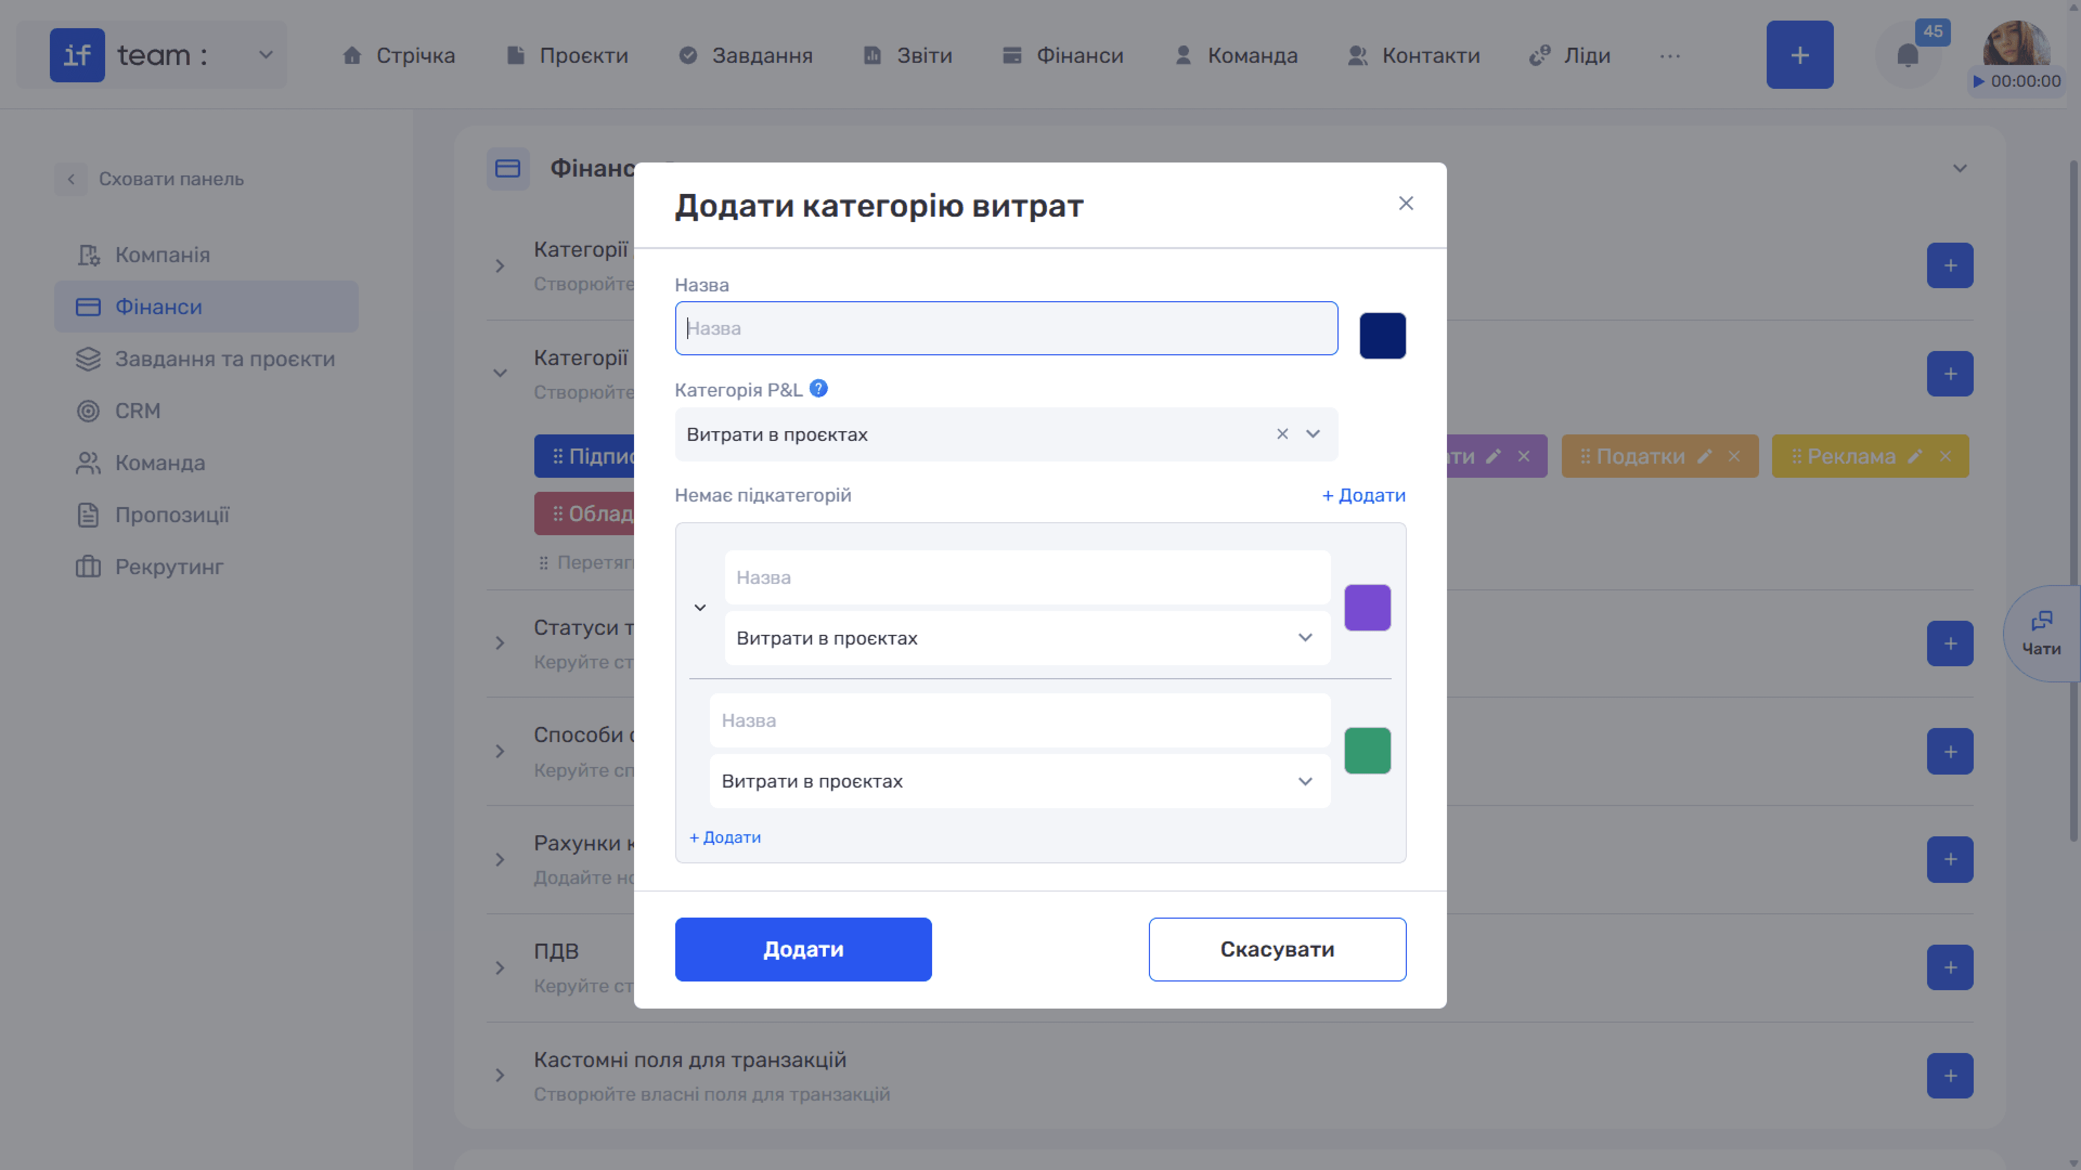Open the more menu three dots
Viewport: 2081px width, 1170px height.
point(1670,56)
